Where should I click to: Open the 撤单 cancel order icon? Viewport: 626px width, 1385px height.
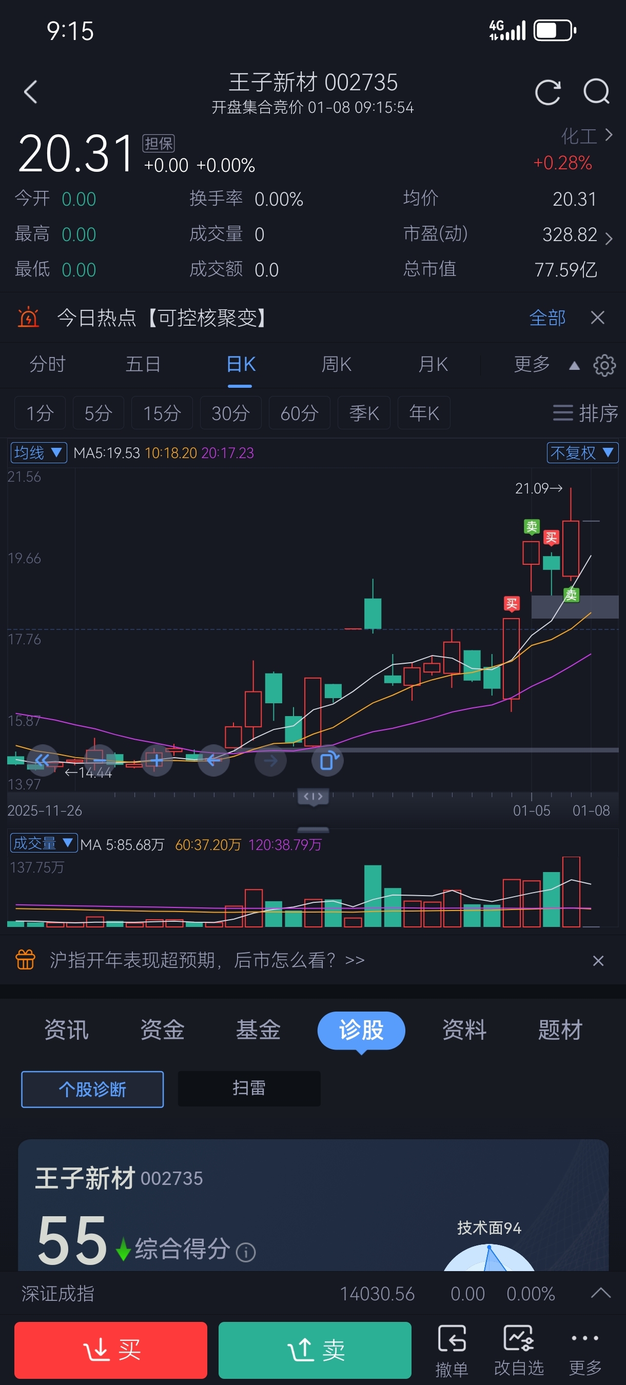pyautogui.click(x=451, y=1349)
